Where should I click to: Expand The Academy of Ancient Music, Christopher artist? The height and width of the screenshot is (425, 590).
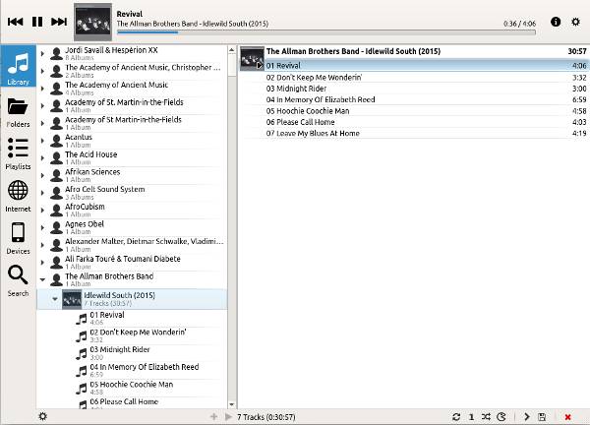[42, 71]
